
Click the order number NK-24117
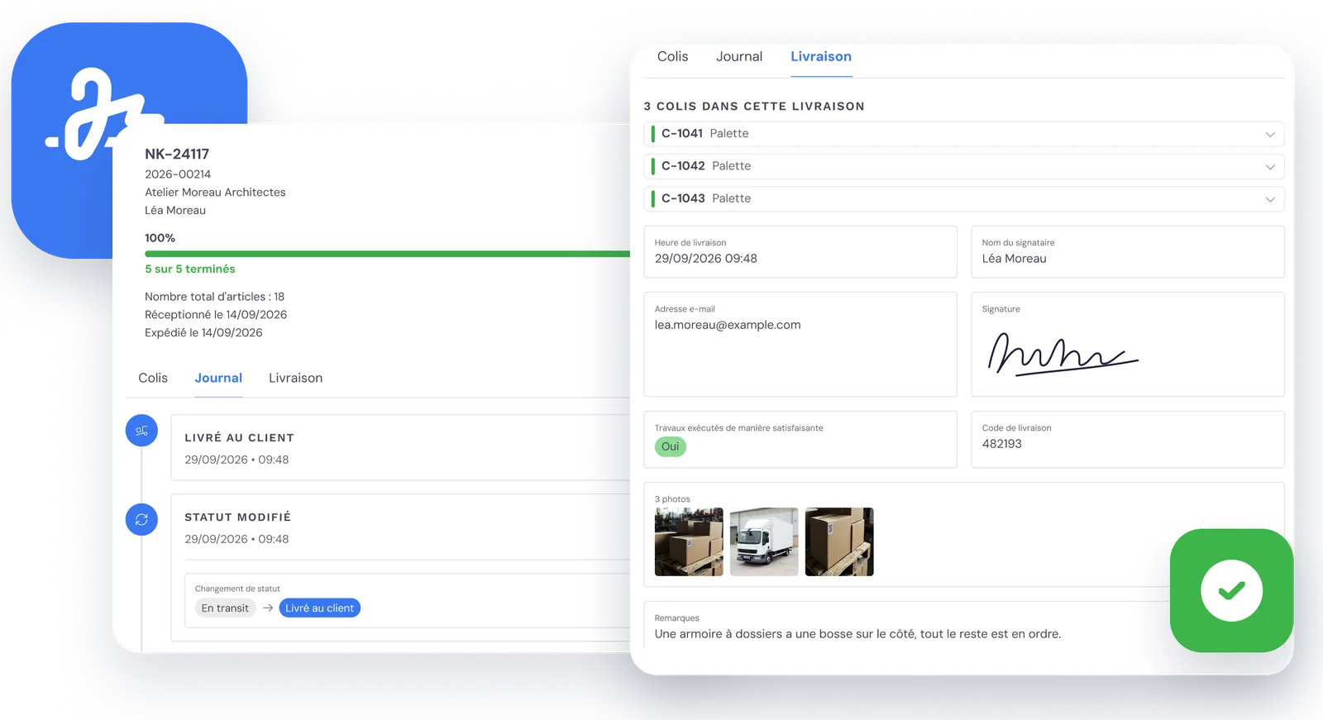(177, 154)
